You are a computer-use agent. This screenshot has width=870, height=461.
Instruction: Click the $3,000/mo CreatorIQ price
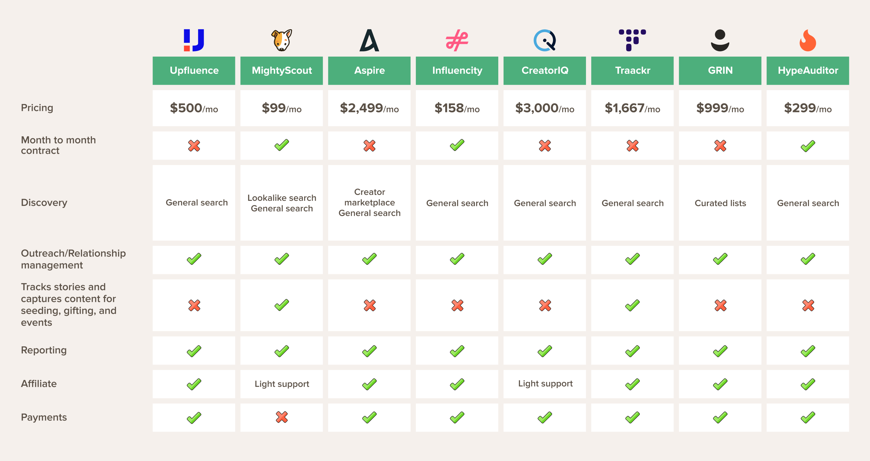click(x=545, y=108)
